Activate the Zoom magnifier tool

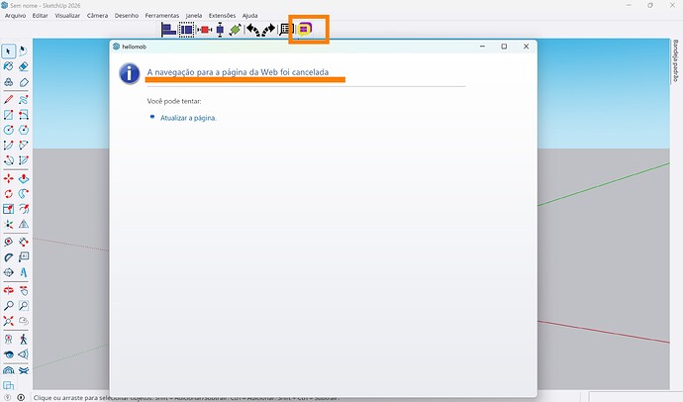8,306
